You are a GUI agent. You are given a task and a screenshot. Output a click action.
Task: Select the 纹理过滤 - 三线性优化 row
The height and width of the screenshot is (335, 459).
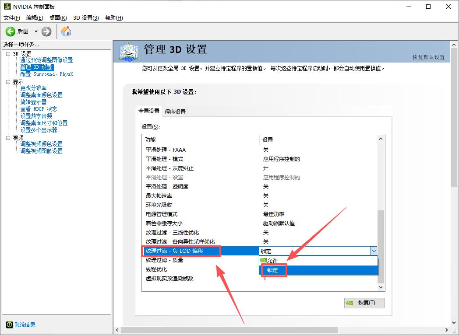[260, 233]
